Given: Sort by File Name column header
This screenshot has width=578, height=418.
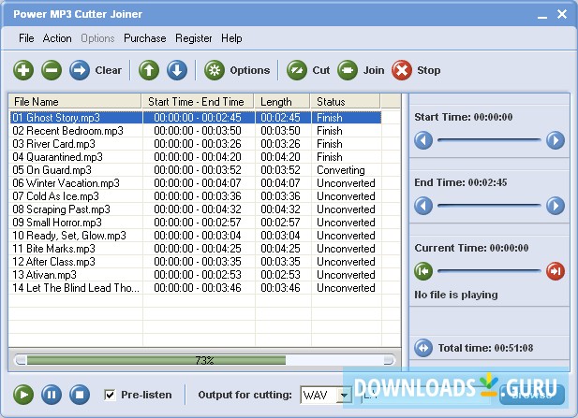Looking at the screenshot, I should (x=75, y=102).
